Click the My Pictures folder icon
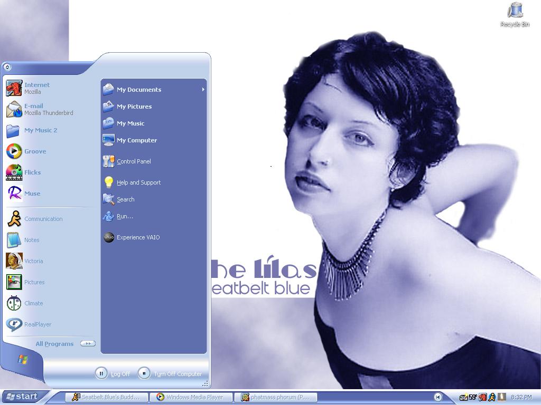Viewport: 541px width, 405px height. tap(108, 107)
